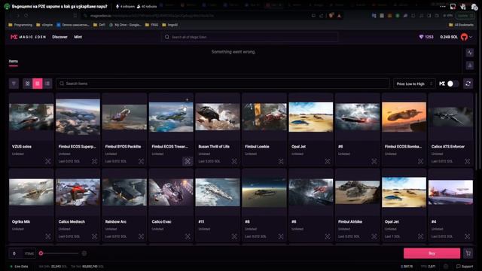The height and width of the screenshot is (271, 482).
Task: Select the first-row Opal Jet card checkbox icon
Action: [328, 161]
